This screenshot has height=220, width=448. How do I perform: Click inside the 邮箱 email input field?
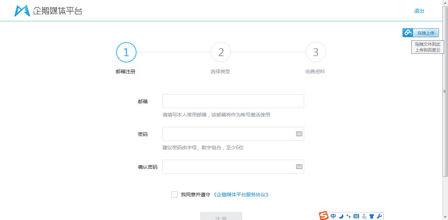233,101
